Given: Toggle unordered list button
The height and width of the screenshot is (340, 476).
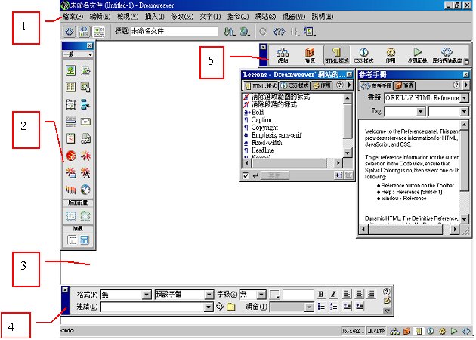Looking at the screenshot, I should [321, 307].
